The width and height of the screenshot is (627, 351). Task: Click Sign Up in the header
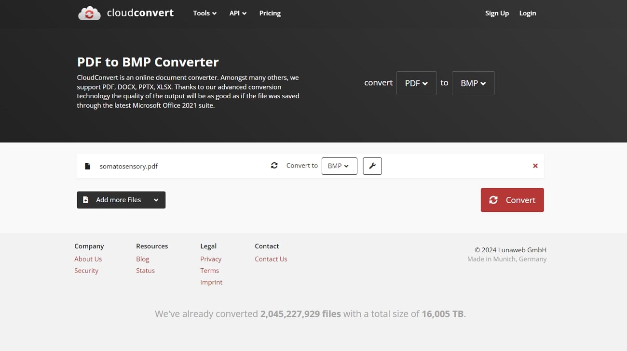click(497, 13)
